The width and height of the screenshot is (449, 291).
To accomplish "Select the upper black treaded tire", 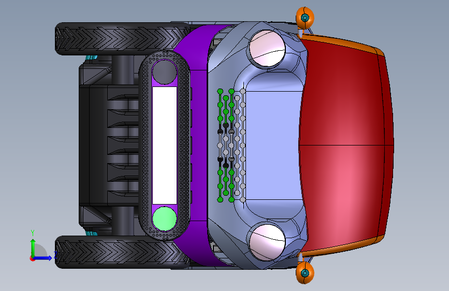I will (x=122, y=39).
